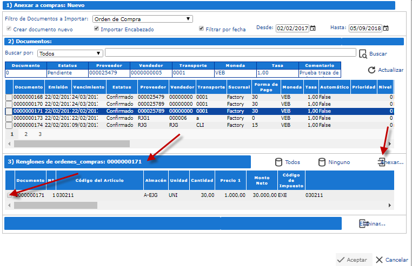Click the search text input field
The height and width of the screenshot is (266, 412).
pos(230,53)
